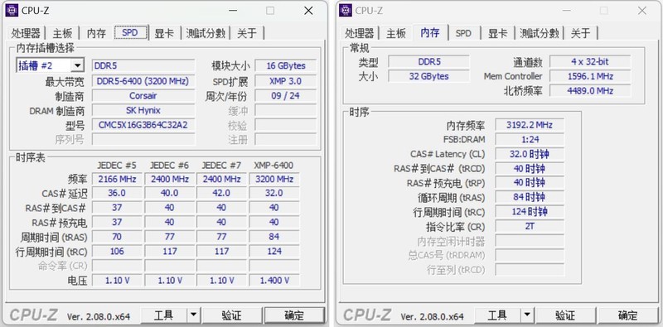Click the 124 时钟 tRC field

(x=530, y=212)
